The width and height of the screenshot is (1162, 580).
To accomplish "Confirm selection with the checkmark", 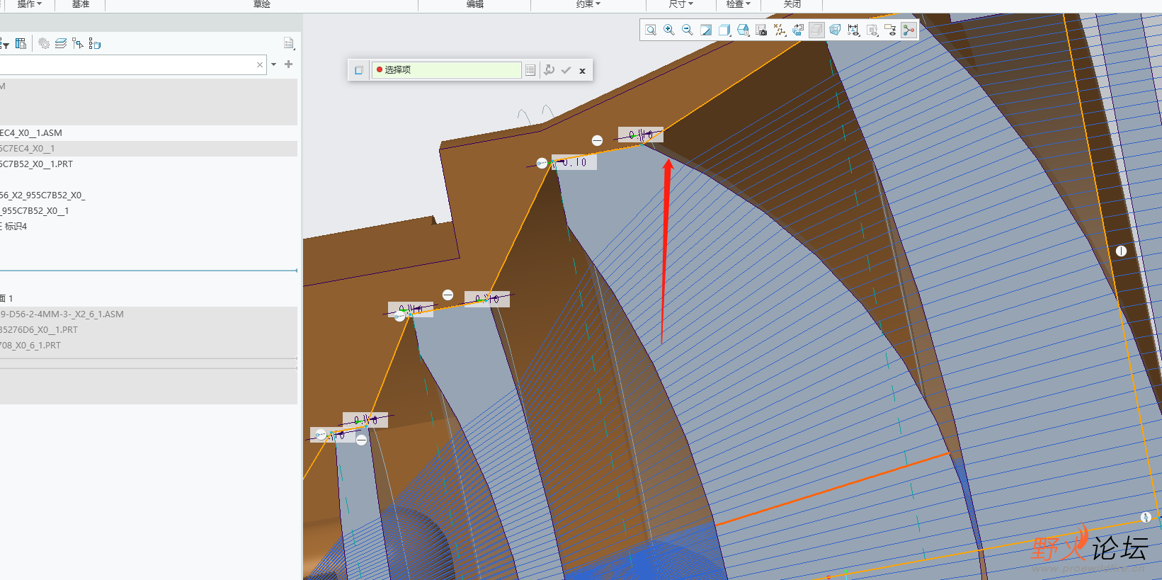I will tap(566, 70).
